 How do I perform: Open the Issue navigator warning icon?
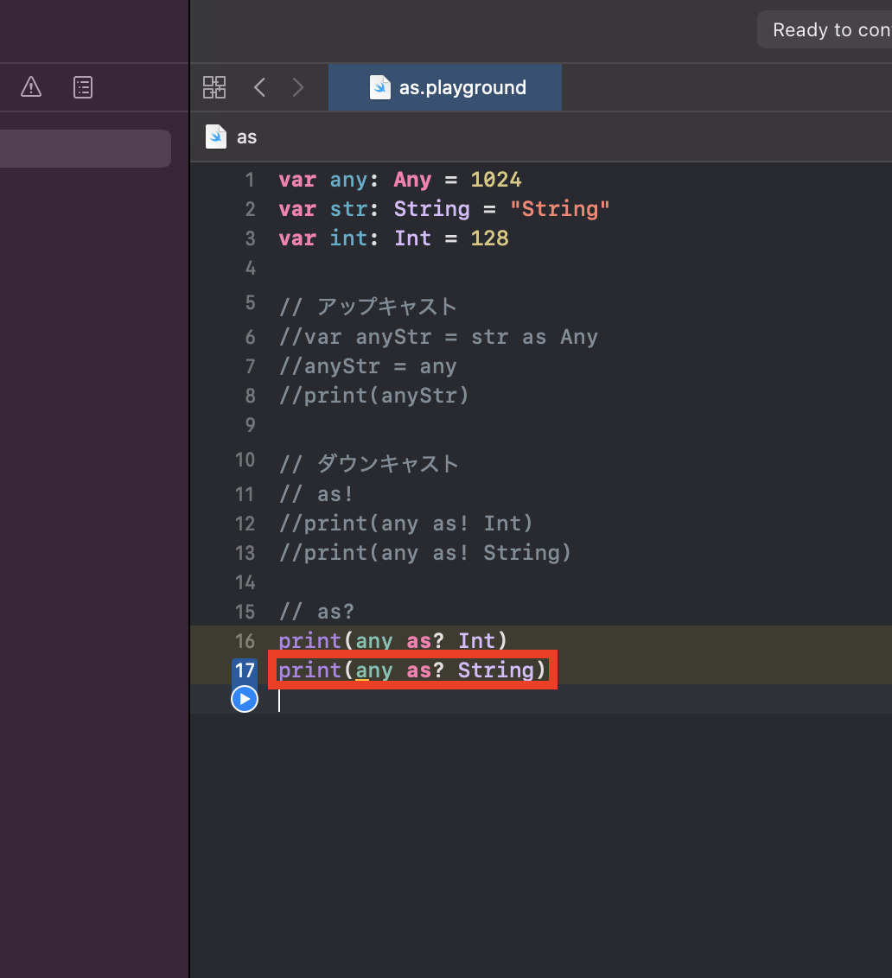(x=30, y=86)
